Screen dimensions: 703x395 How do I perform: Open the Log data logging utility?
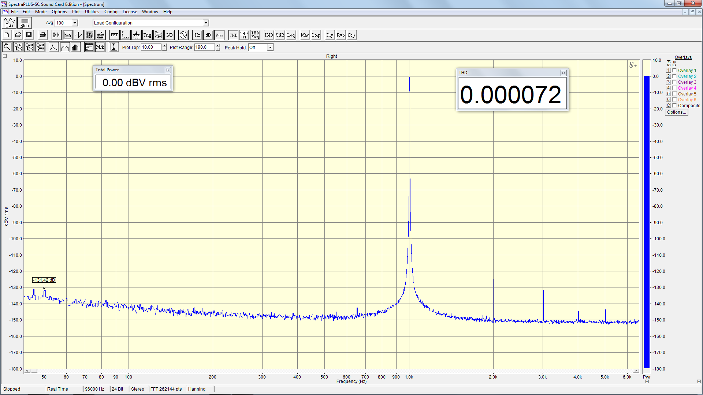[316, 35]
